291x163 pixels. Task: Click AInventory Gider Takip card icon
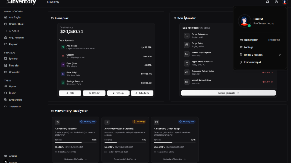click(x=156, y=122)
